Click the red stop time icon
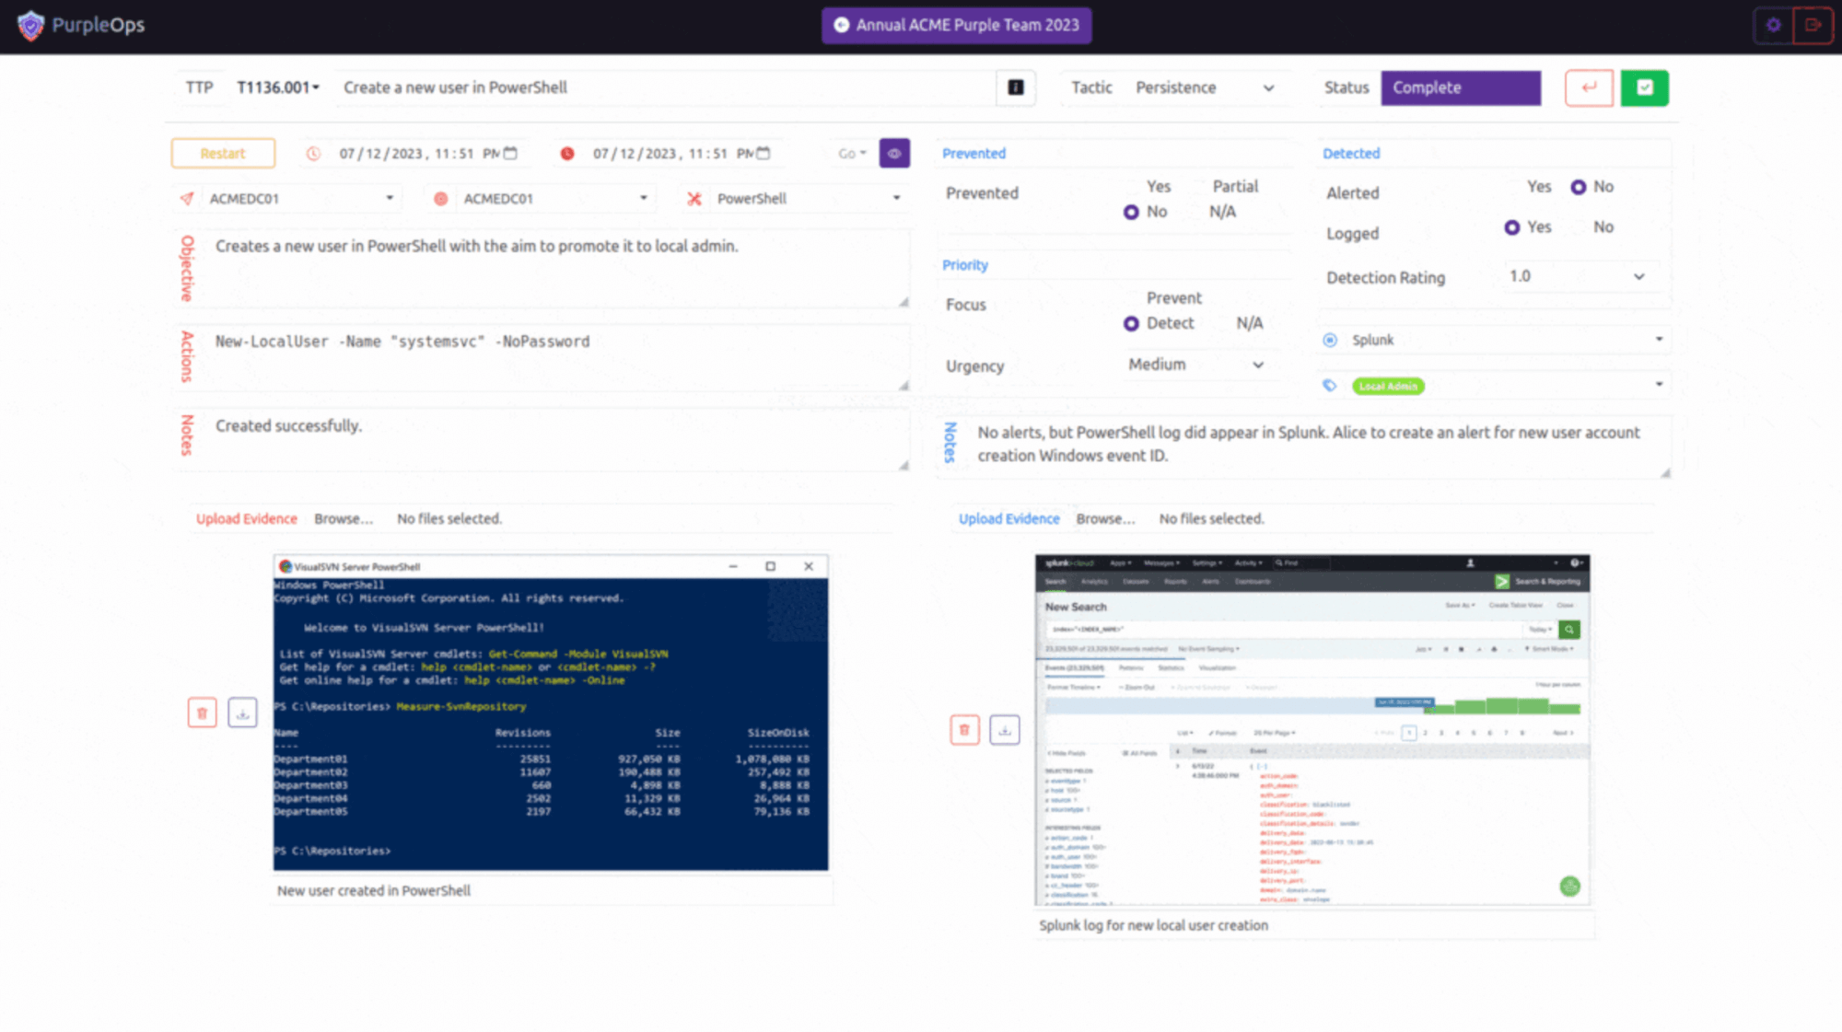 (567, 154)
